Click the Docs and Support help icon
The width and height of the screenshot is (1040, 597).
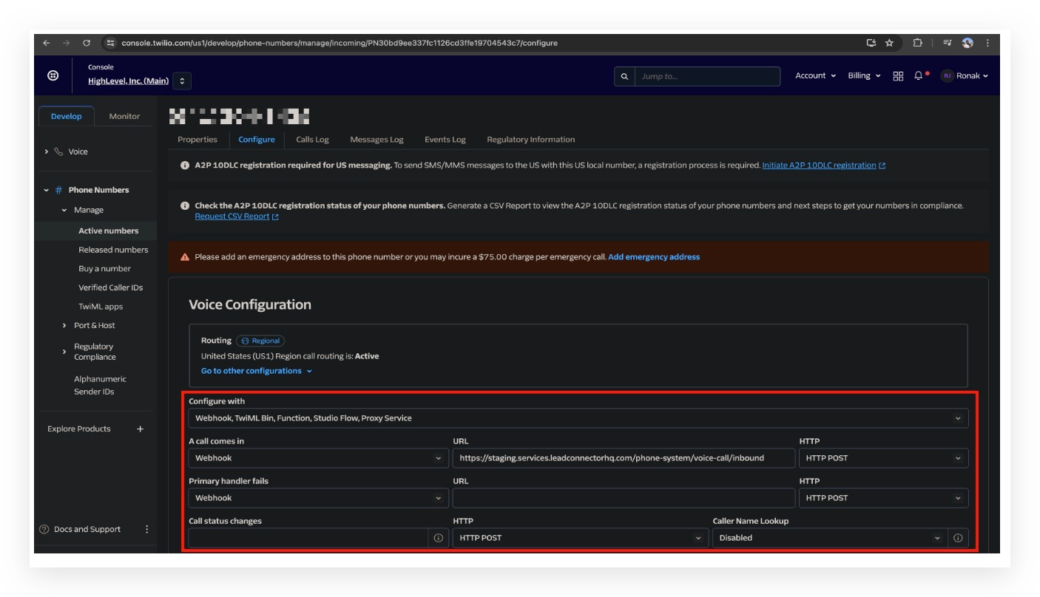point(44,529)
